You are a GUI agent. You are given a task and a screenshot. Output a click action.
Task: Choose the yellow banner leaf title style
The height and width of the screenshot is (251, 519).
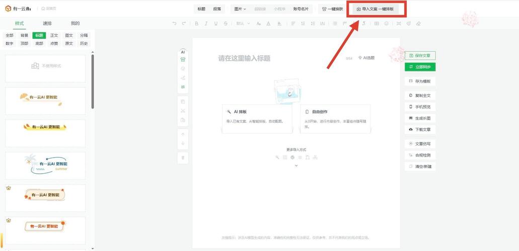click(45, 133)
